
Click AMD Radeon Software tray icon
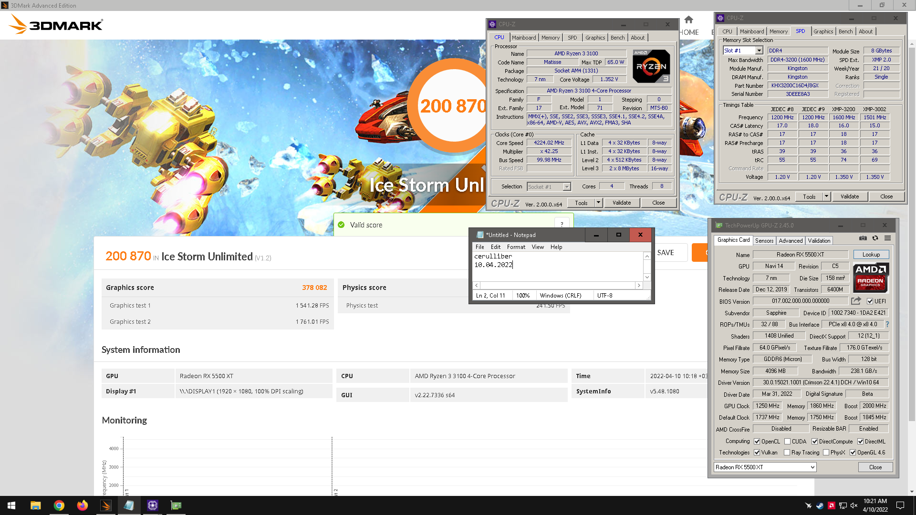(831, 505)
